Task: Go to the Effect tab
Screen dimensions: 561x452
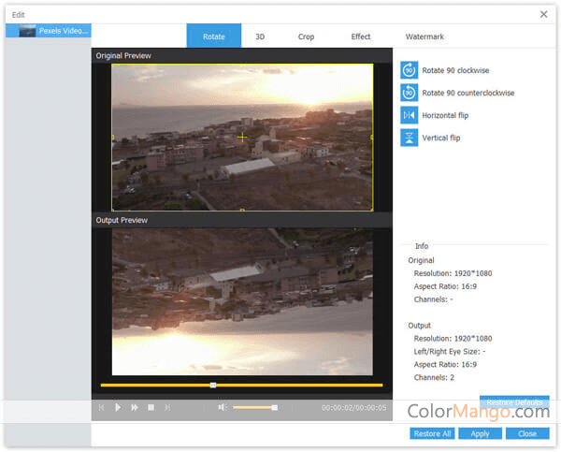Action: click(361, 36)
